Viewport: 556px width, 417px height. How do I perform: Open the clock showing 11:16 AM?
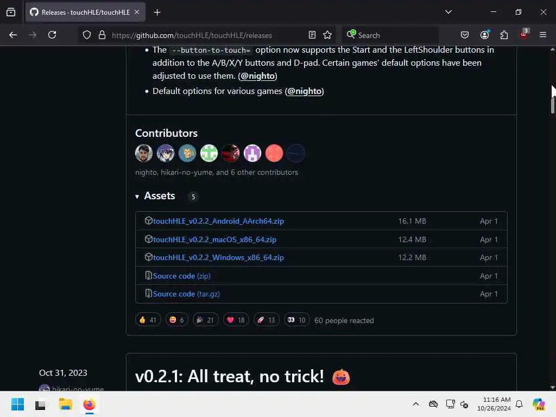[494, 404]
